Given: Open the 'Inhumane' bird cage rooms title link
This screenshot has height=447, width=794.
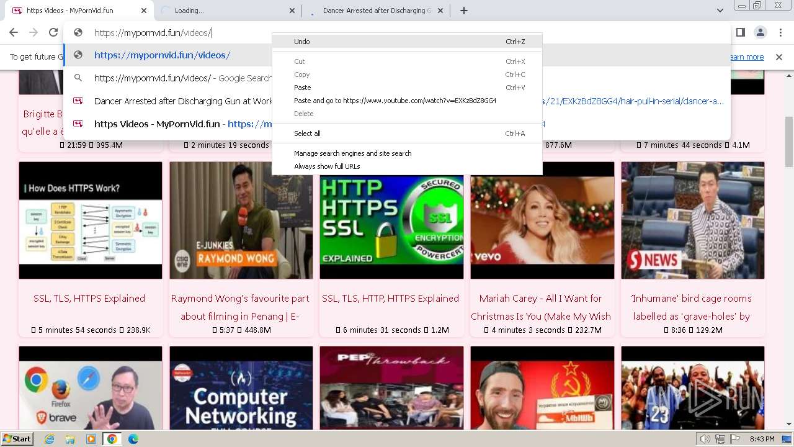Looking at the screenshot, I should (x=692, y=307).
